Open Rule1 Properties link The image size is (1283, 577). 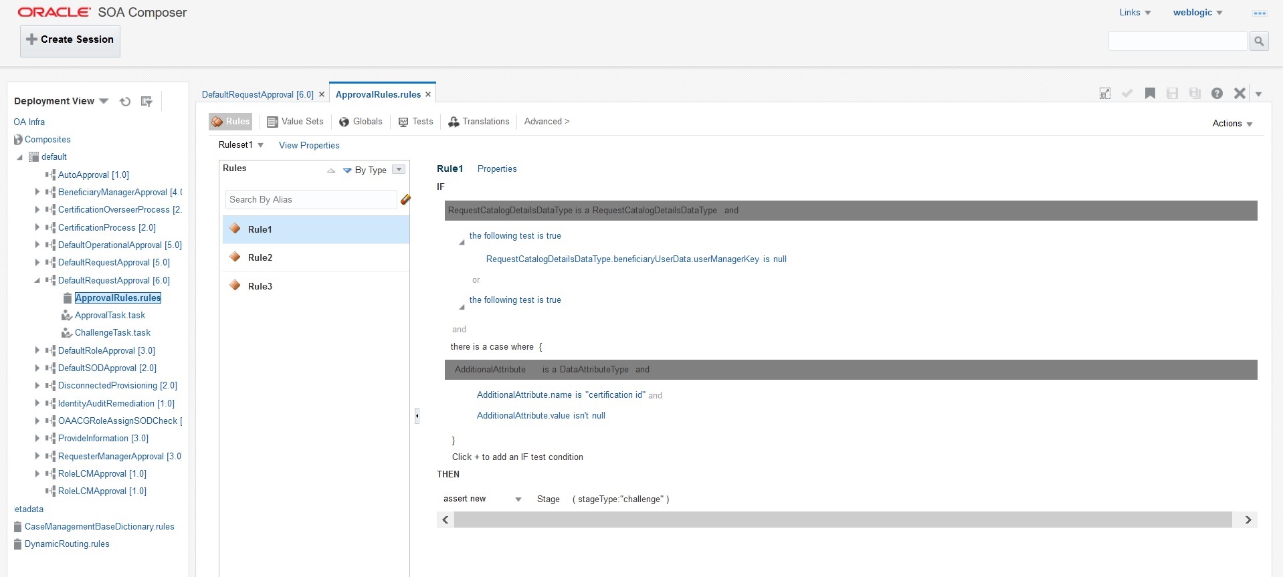tap(497, 169)
